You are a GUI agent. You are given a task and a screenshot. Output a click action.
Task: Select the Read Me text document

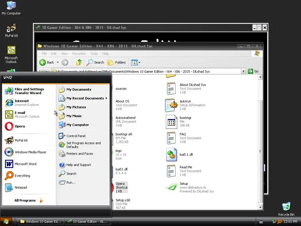184,171
